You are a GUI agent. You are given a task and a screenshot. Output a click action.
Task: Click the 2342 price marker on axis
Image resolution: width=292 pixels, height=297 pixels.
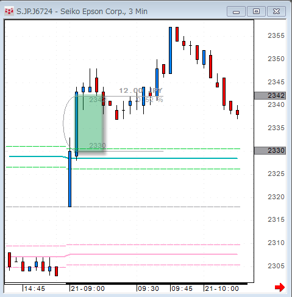(270, 95)
